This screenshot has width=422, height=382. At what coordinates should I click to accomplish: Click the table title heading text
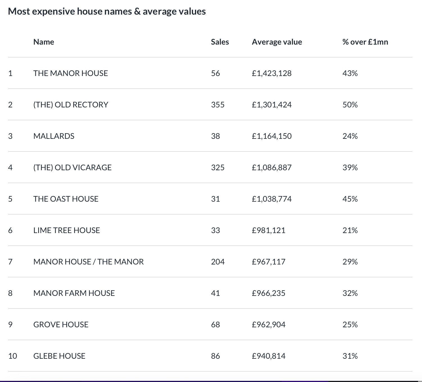(107, 11)
